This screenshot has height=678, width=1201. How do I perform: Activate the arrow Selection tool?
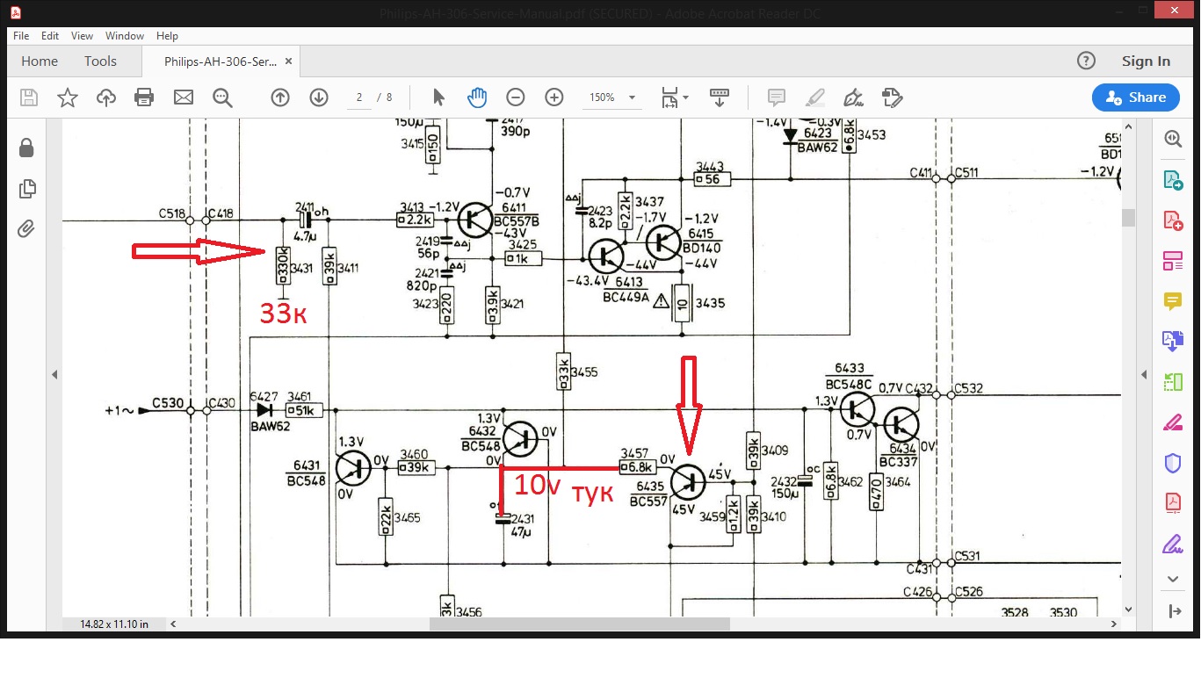[x=439, y=97]
